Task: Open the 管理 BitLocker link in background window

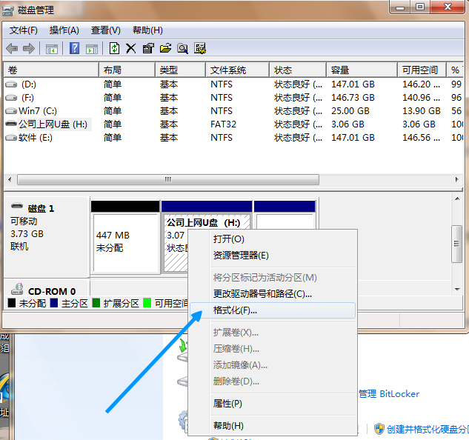Action: 389,394
